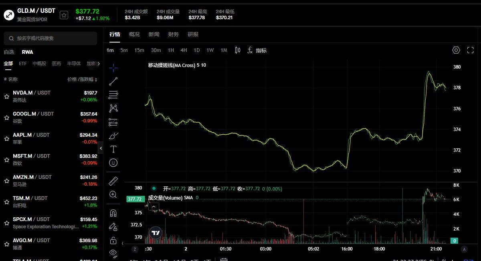Select the ruler measure tool
Screen dimensions: 481x261
coord(113,181)
